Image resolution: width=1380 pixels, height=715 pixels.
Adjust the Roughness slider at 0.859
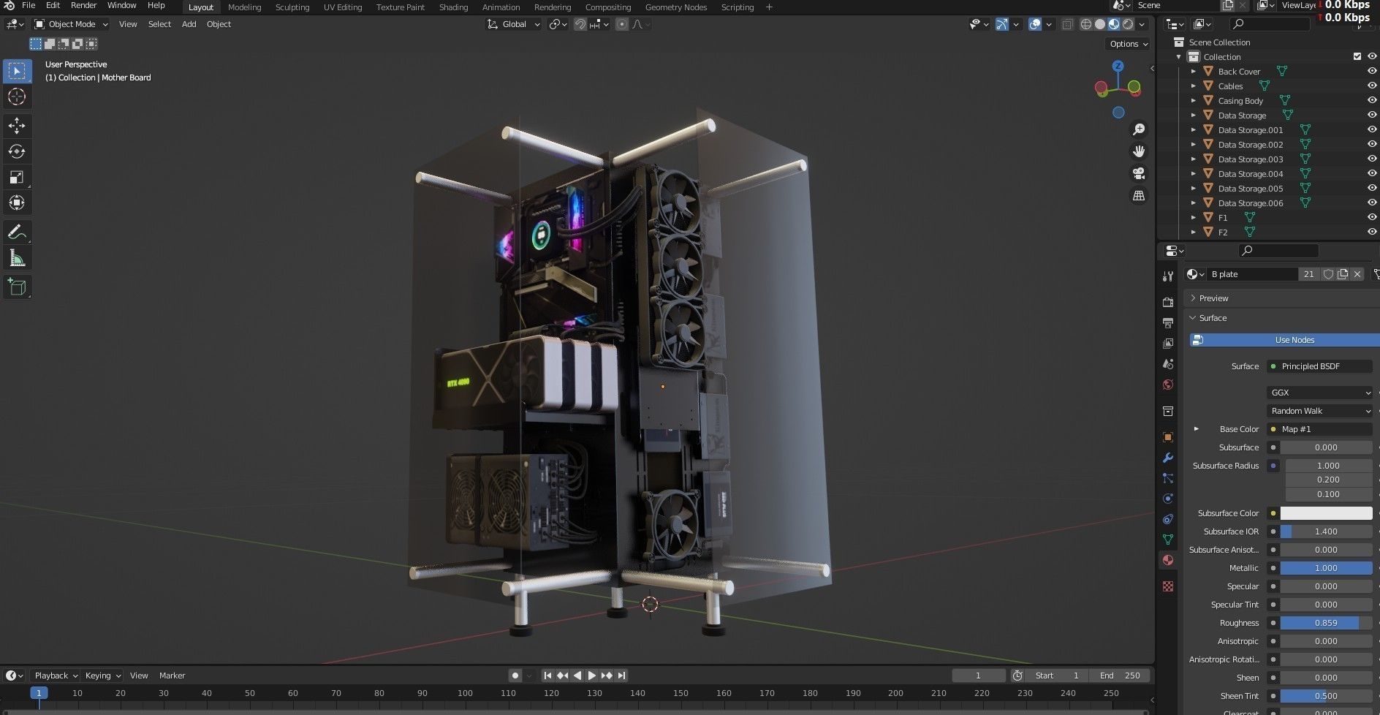coord(1326,623)
